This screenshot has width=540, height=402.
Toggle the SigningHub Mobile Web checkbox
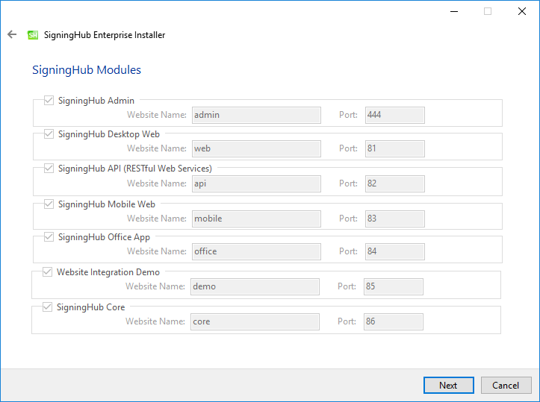[49, 204]
